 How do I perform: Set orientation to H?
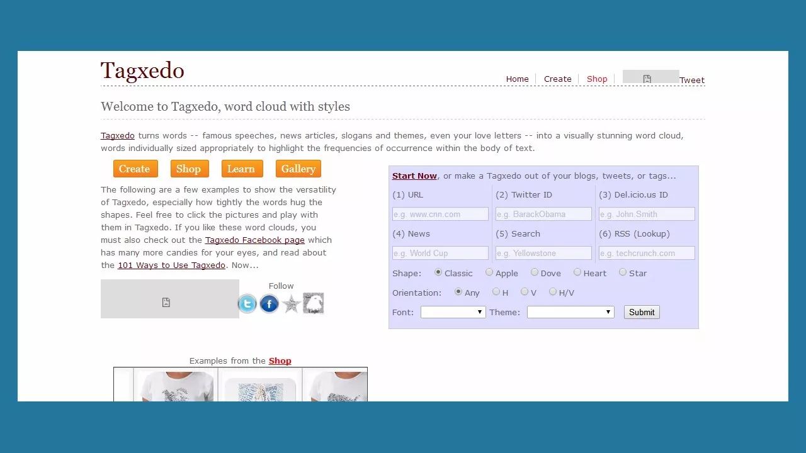coord(496,292)
